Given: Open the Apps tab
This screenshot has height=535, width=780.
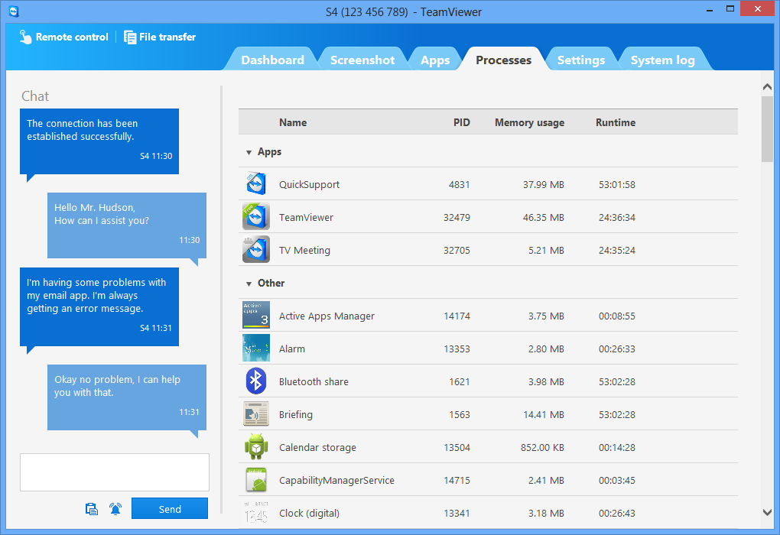Looking at the screenshot, I should coord(435,60).
